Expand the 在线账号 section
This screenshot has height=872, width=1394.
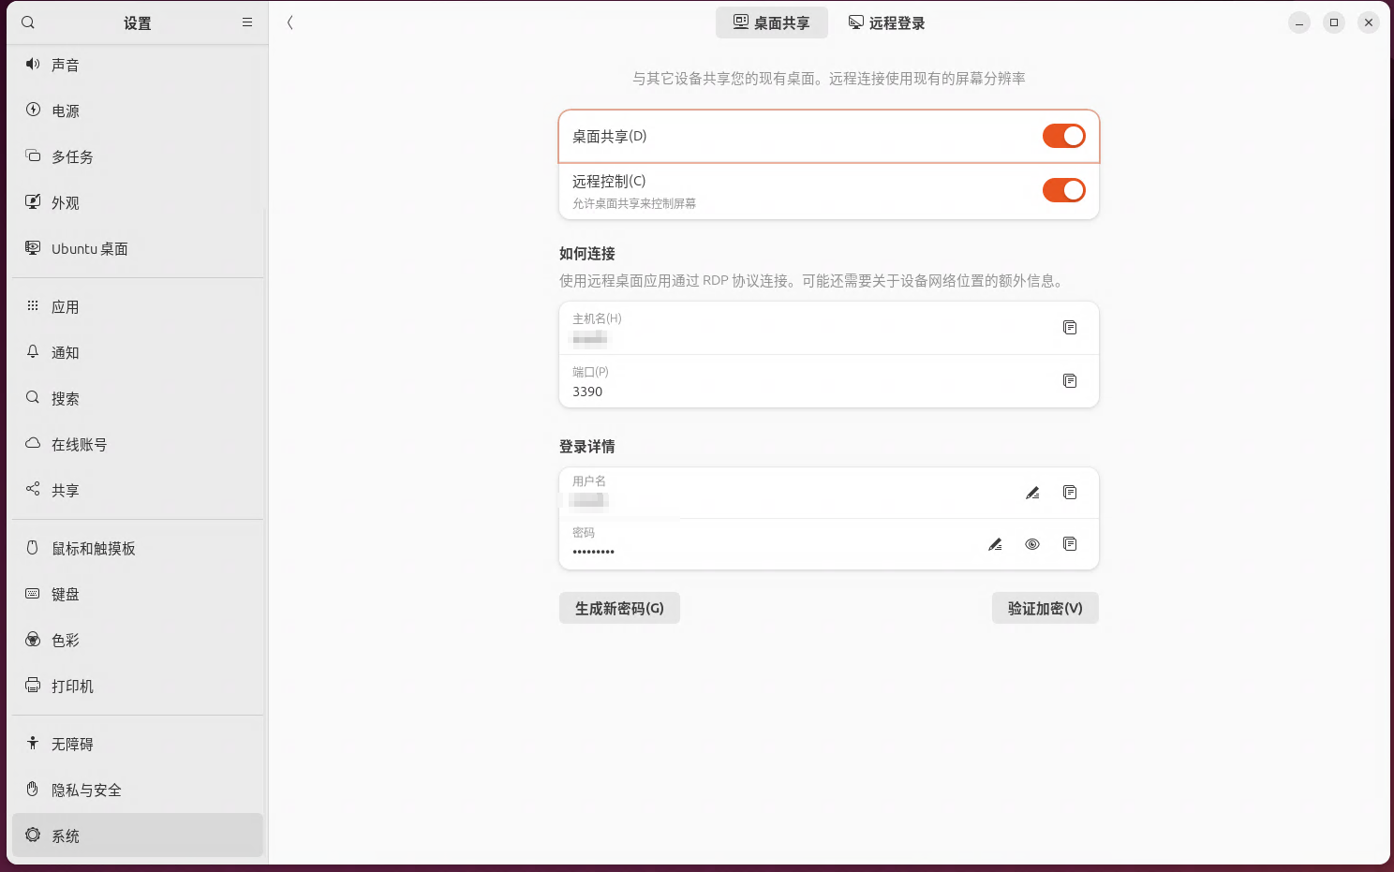[x=78, y=444]
